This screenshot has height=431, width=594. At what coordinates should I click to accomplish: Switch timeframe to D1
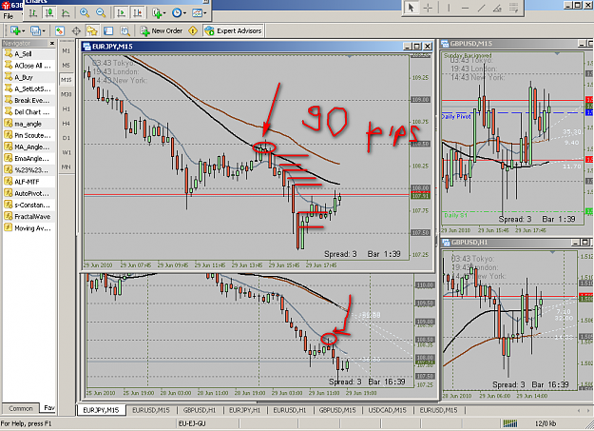point(67,138)
